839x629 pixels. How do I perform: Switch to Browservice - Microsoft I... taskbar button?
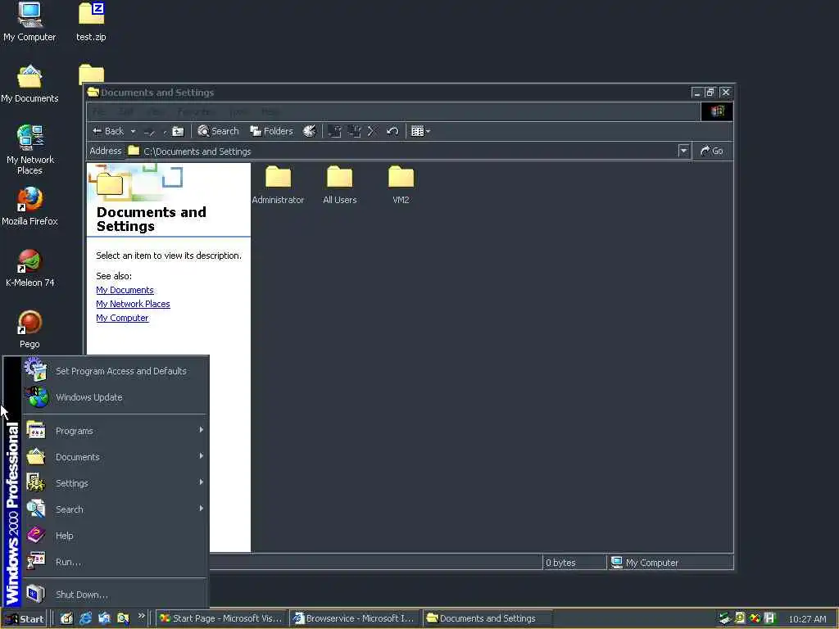point(354,618)
